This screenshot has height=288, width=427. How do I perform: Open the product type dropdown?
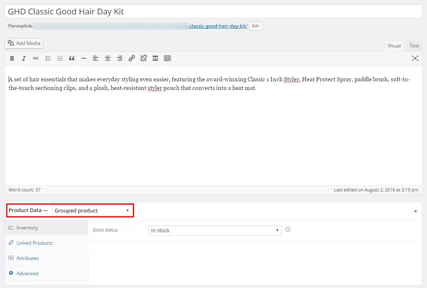pos(92,210)
